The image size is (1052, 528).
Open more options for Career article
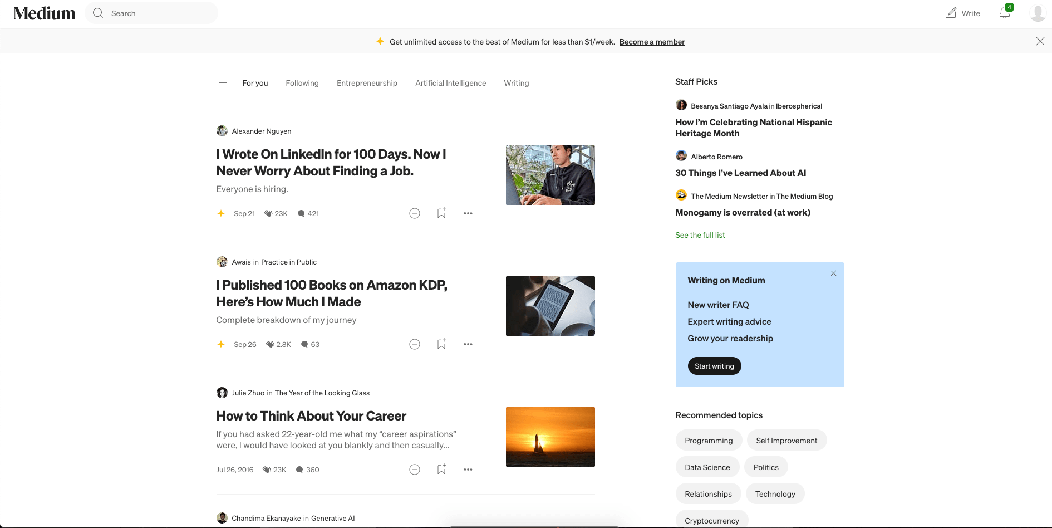[x=468, y=470]
